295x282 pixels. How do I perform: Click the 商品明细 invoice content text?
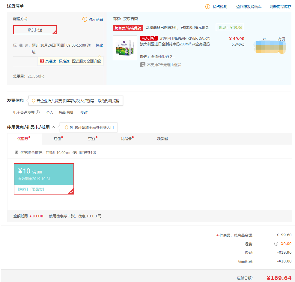(x=65, y=112)
